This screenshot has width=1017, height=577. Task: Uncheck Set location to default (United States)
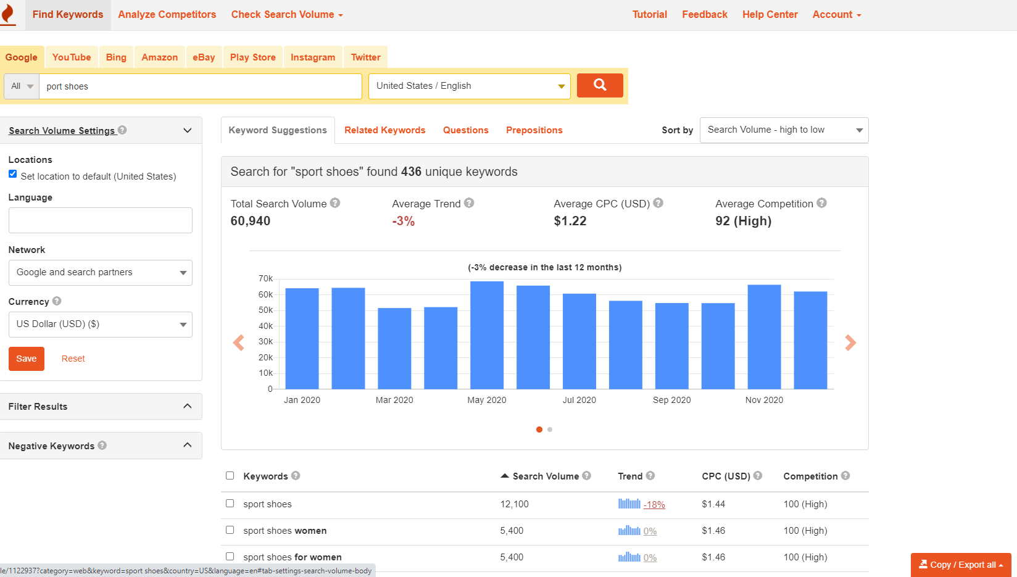(x=13, y=173)
